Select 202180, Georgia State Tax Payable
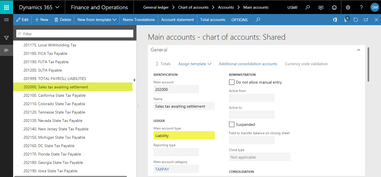This screenshot has height=177, width=381. (73, 162)
